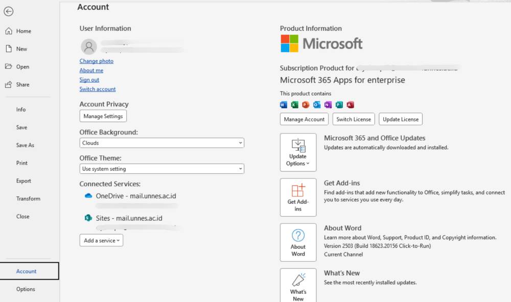
Task: Open the Export menu item
Action: click(24, 181)
